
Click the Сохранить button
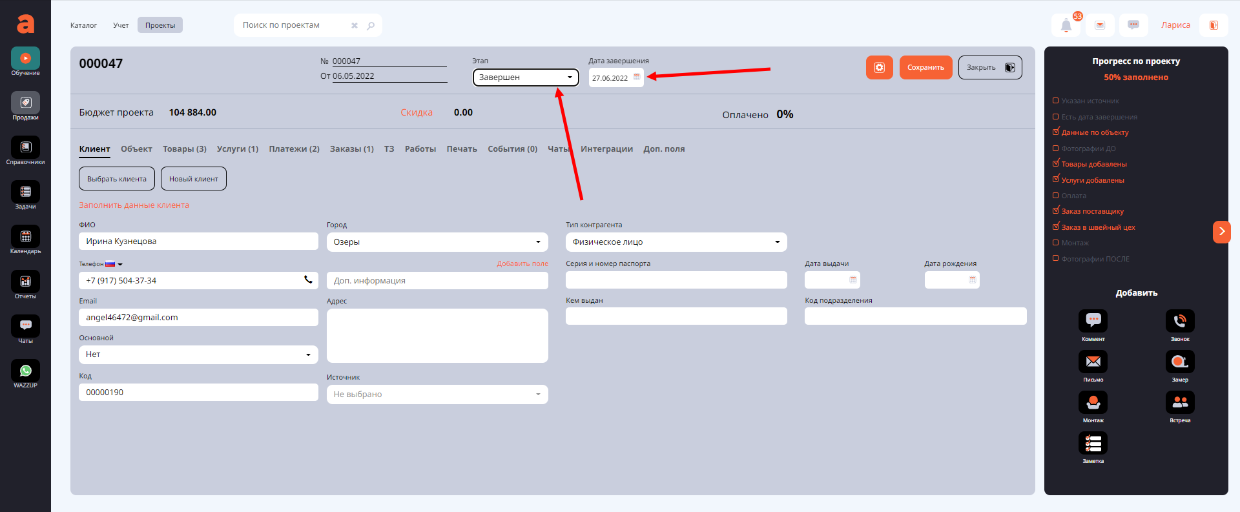click(925, 68)
